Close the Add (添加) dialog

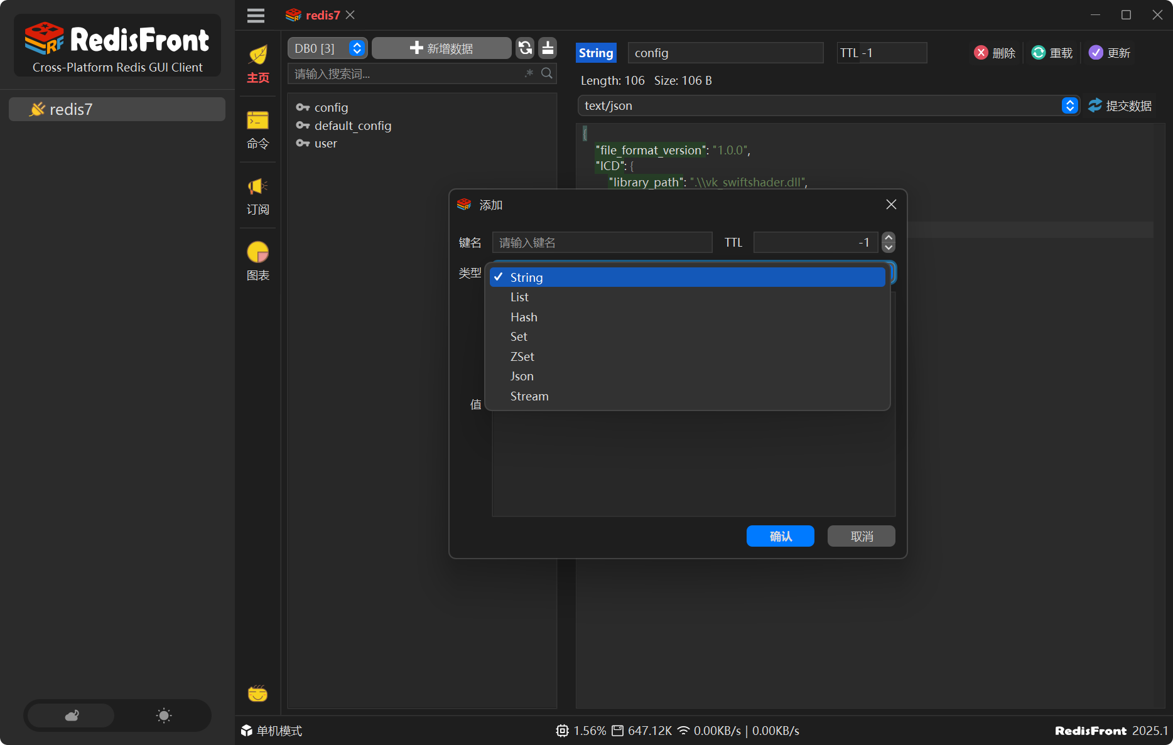coord(891,205)
